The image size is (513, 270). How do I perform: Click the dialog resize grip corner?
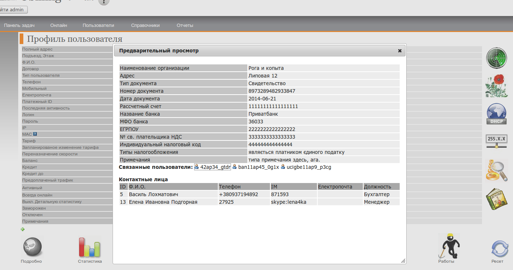403,261
